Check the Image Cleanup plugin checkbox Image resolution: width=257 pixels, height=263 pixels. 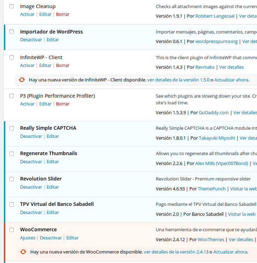[12, 6]
